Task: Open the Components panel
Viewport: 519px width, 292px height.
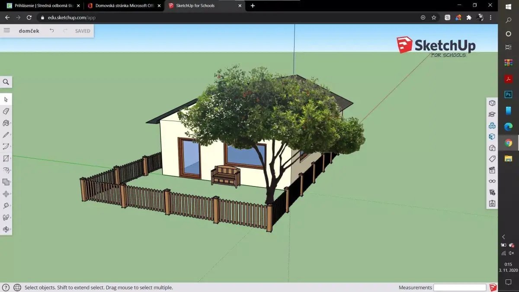Action: 492,125
